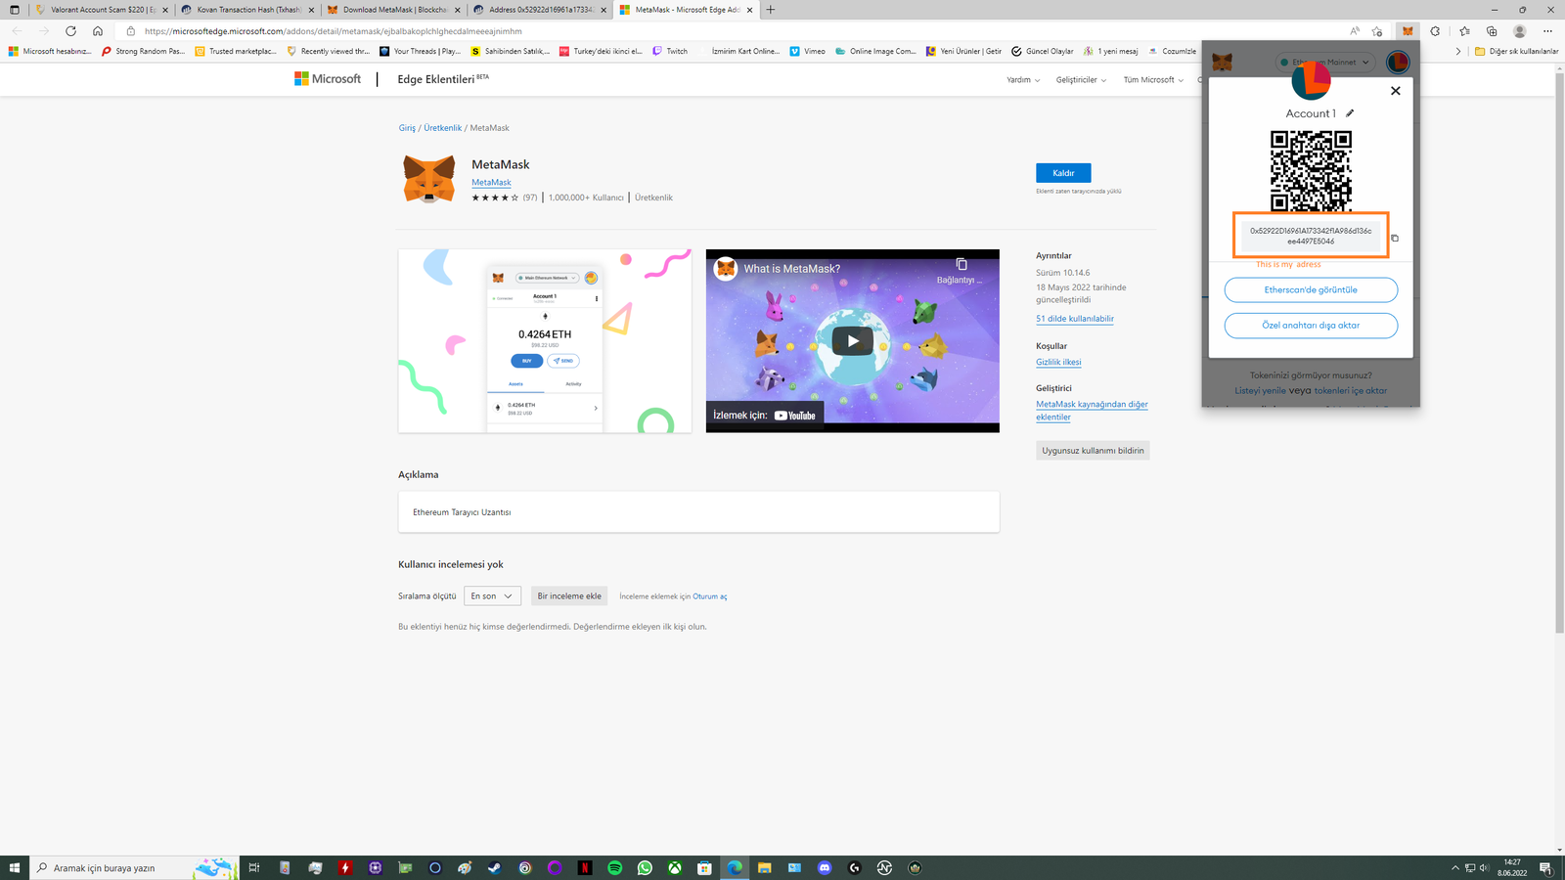
Task: Open a new browser tab
Action: click(x=770, y=10)
